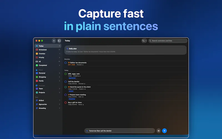Select the Prepare team meeting title
This screenshot has width=222, height=139.
tap(78, 95)
